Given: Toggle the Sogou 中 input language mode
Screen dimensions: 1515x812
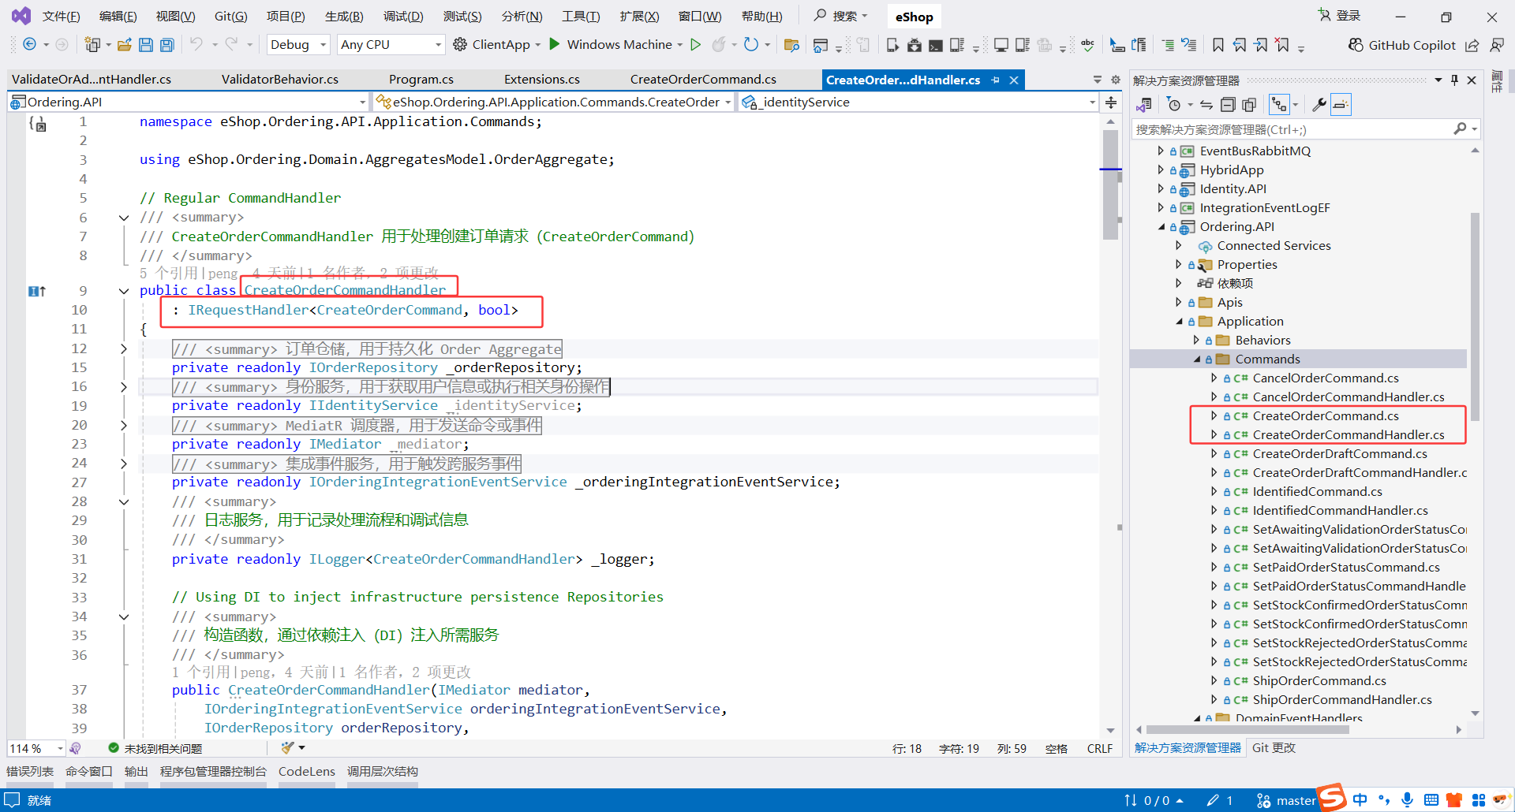Looking at the screenshot, I should point(1360,800).
